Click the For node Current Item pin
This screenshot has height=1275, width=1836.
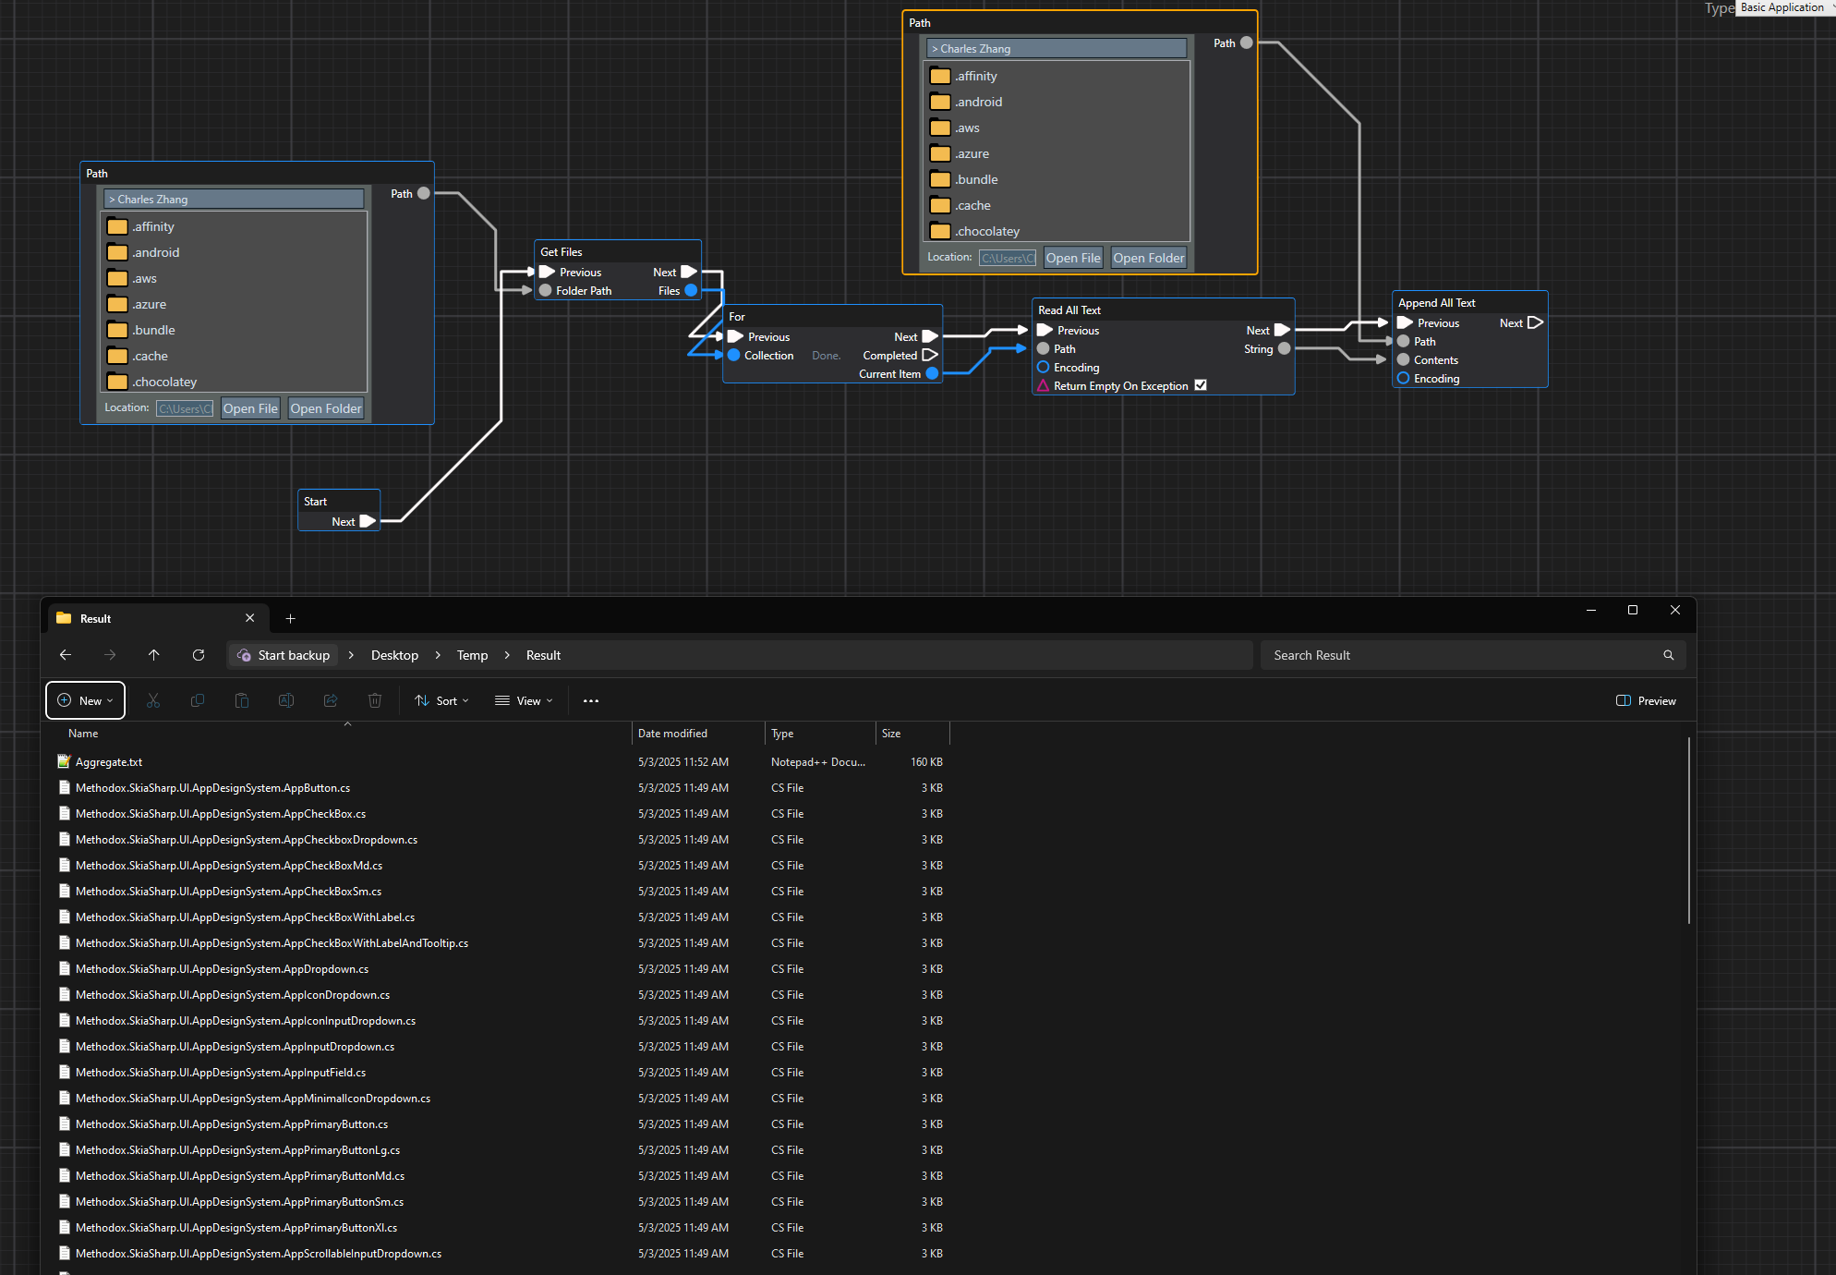(932, 373)
